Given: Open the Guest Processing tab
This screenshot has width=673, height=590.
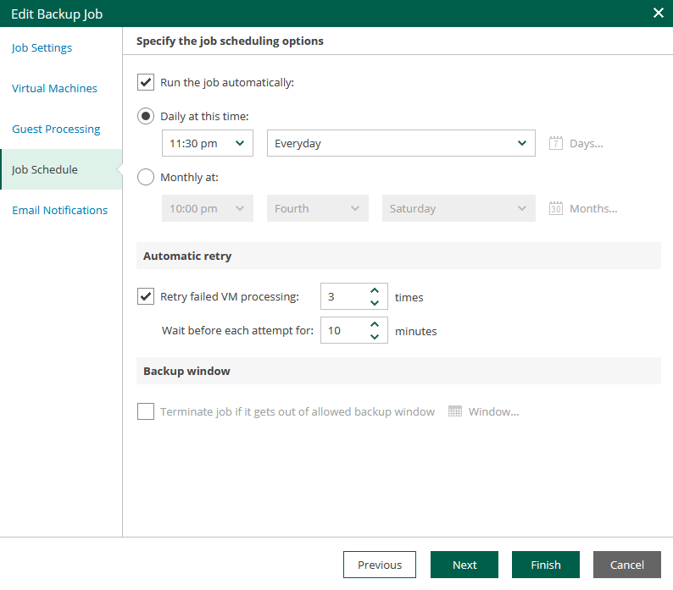Looking at the screenshot, I should [56, 129].
